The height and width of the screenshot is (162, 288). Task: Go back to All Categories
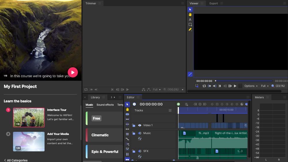click(16, 160)
